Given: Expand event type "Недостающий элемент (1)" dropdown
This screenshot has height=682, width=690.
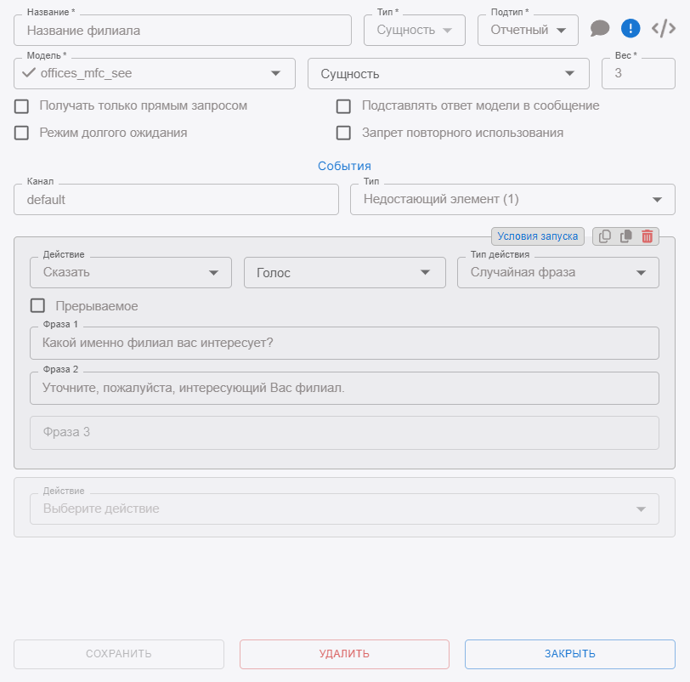Looking at the screenshot, I should click(x=512, y=200).
